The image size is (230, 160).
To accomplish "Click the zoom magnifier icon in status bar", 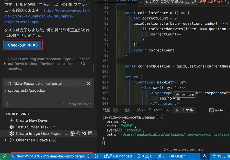I will [205, 156].
